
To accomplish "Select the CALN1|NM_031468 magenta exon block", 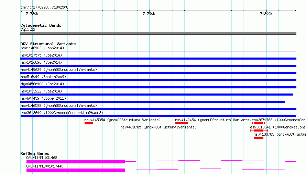I will coord(76,162).
